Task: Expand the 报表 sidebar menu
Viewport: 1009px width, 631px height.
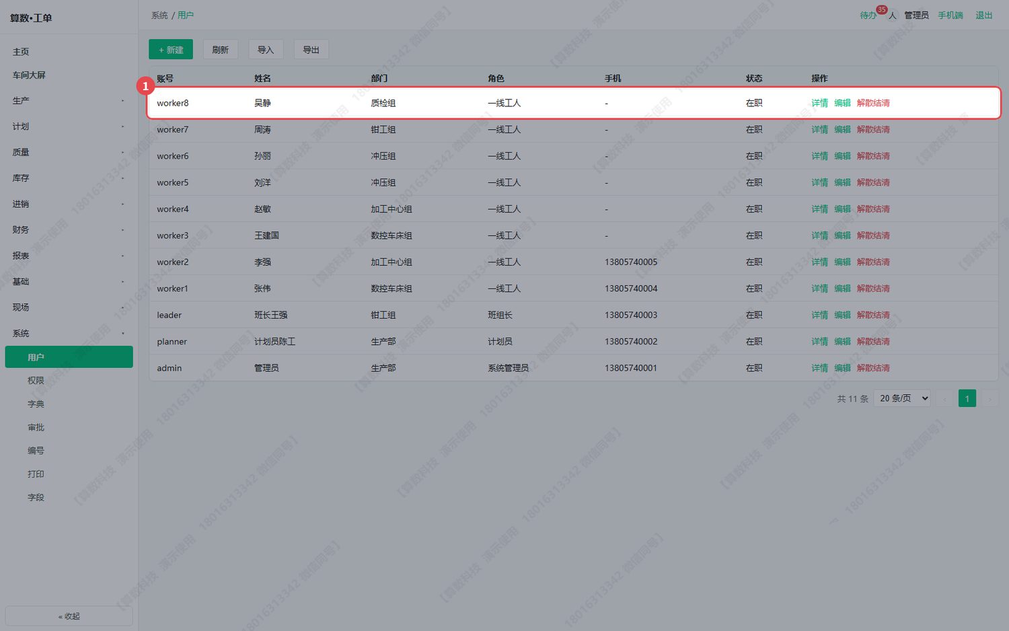Action: 69,256
